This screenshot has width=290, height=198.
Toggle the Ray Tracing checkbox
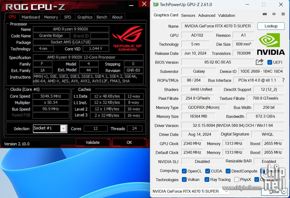coord(207,180)
